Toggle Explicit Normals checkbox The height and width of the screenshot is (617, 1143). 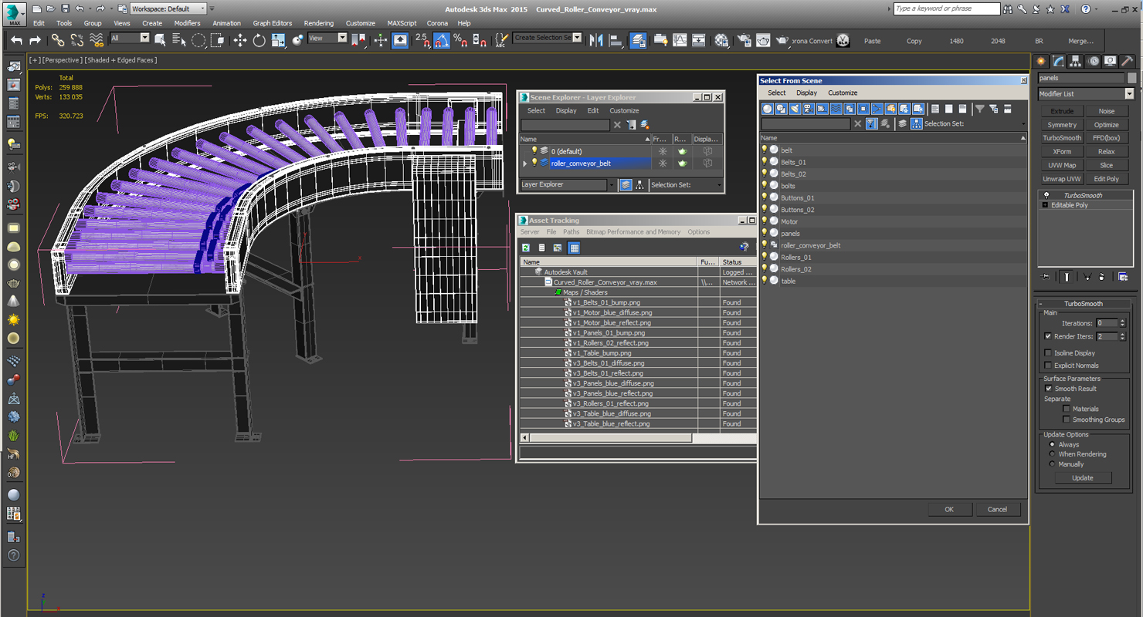tap(1048, 366)
